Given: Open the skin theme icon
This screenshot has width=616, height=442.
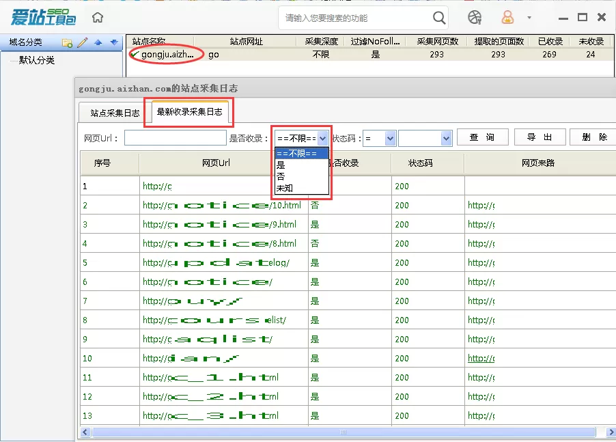Looking at the screenshot, I should (x=475, y=17).
